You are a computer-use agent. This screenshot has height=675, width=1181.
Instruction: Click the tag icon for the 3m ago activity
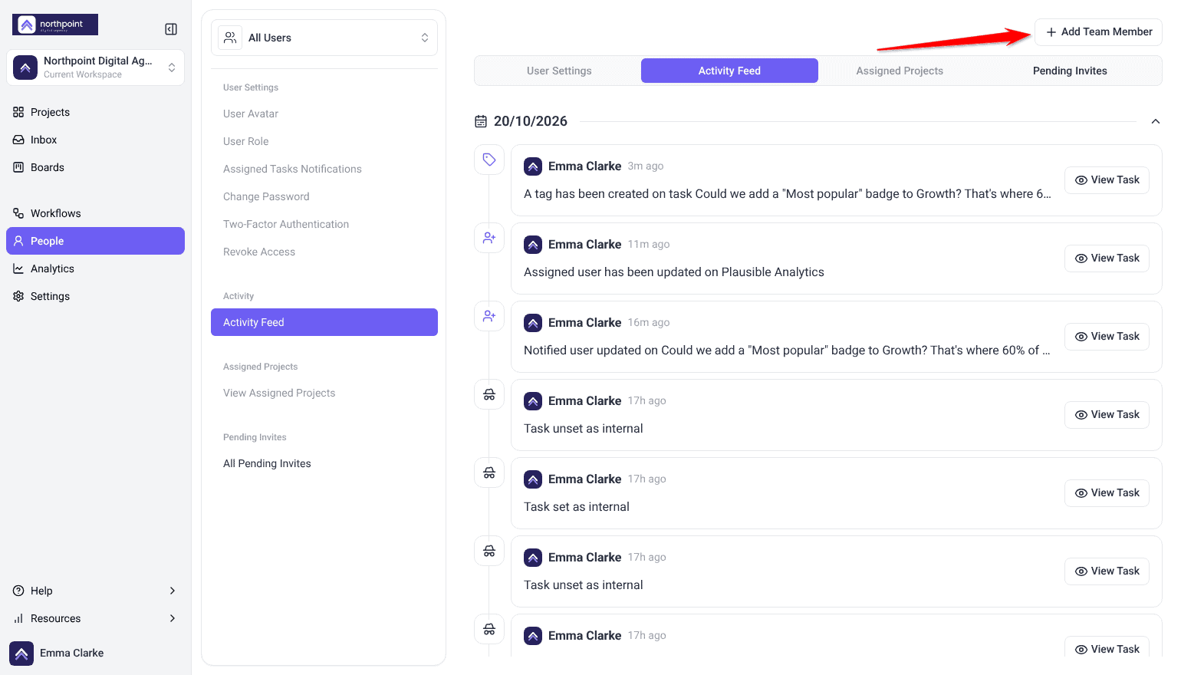[489, 160]
